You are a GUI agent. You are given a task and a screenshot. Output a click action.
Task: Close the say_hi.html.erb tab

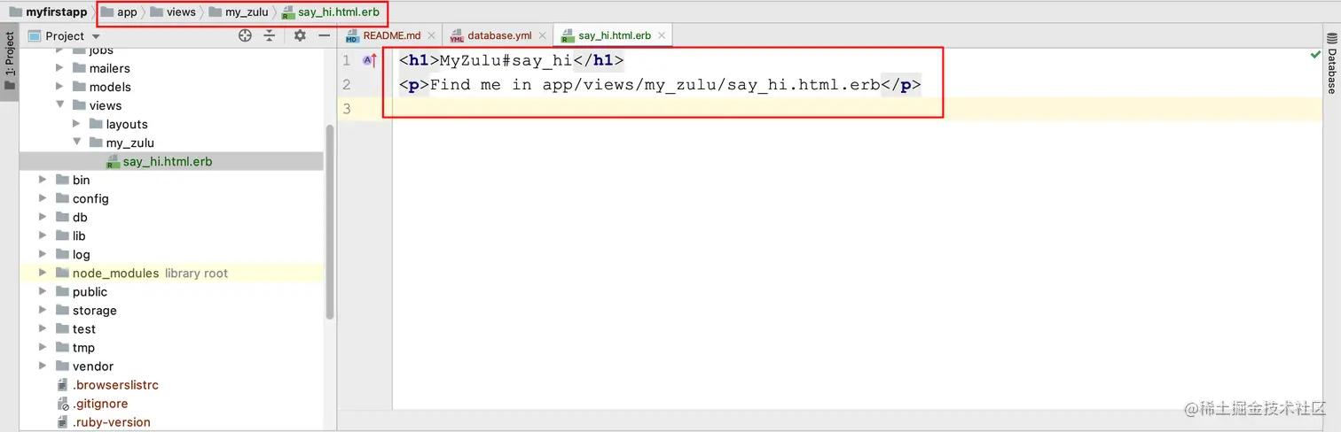662,35
